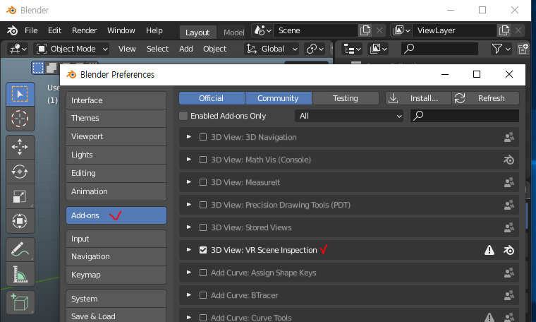Open the Edit menu

pos(55,30)
